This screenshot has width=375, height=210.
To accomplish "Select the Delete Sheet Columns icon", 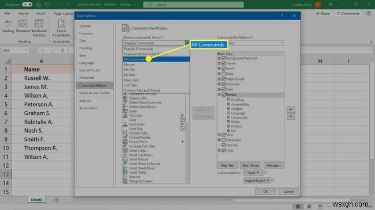I will (125, 102).
